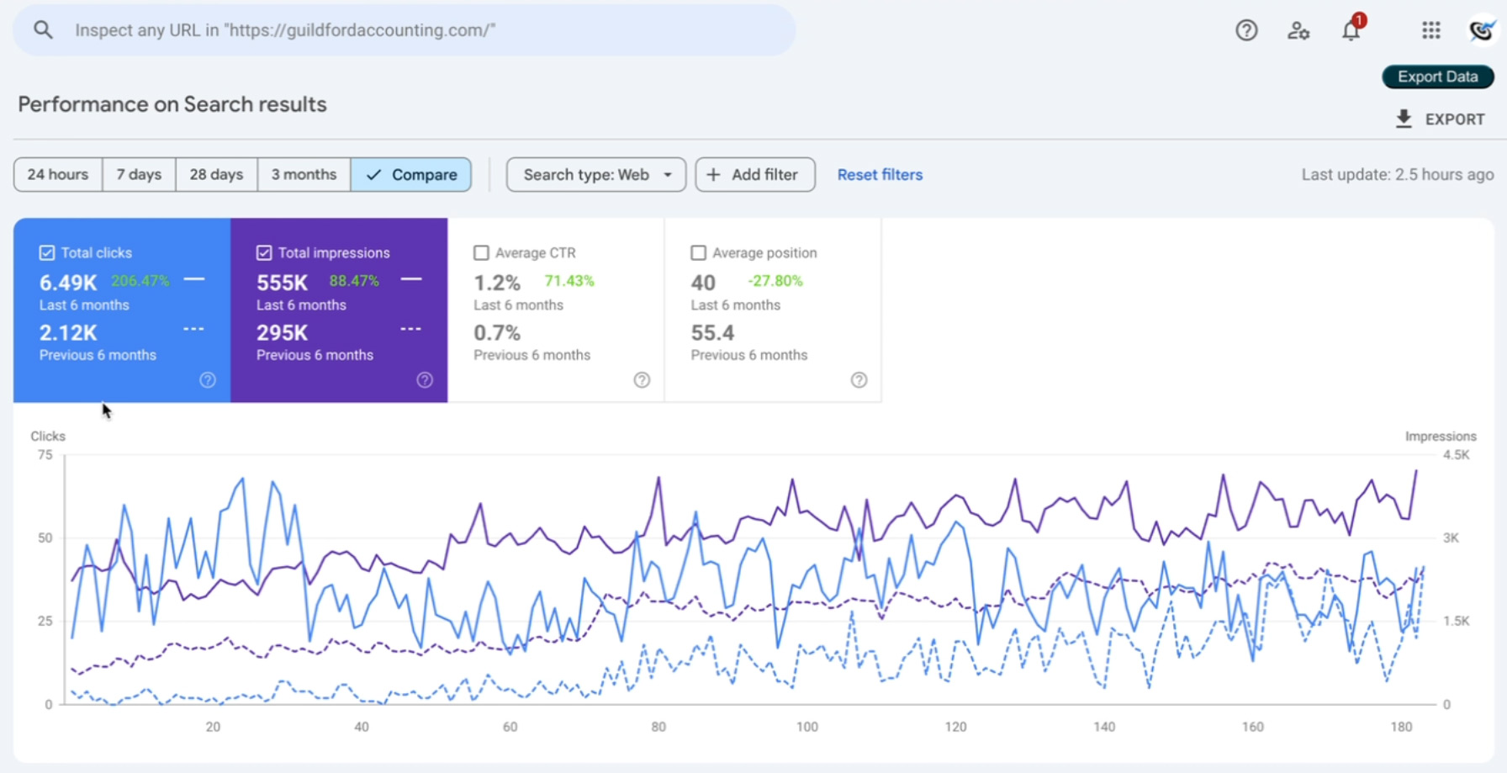Image resolution: width=1507 pixels, height=773 pixels.
Task: Click help icon on Average CTR card
Action: click(642, 380)
